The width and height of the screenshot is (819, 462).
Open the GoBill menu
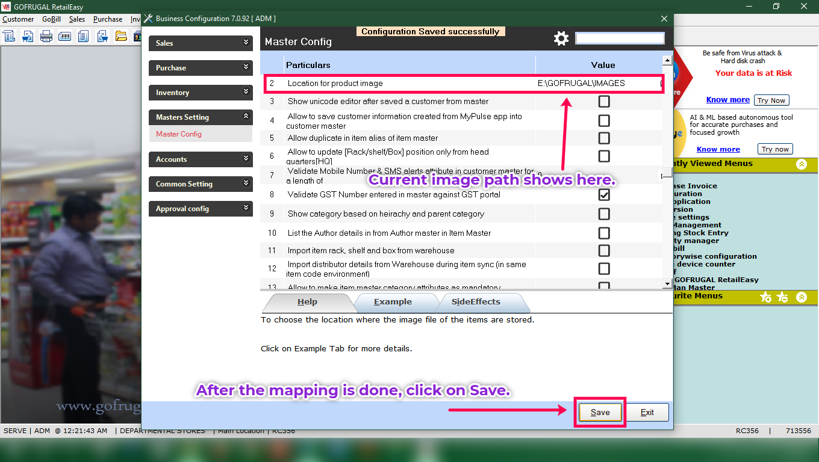point(51,19)
